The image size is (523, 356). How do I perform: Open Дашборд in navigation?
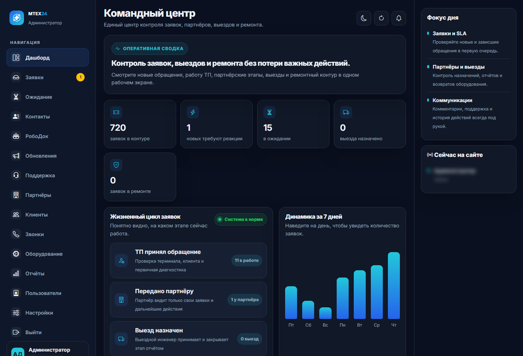tap(48, 57)
